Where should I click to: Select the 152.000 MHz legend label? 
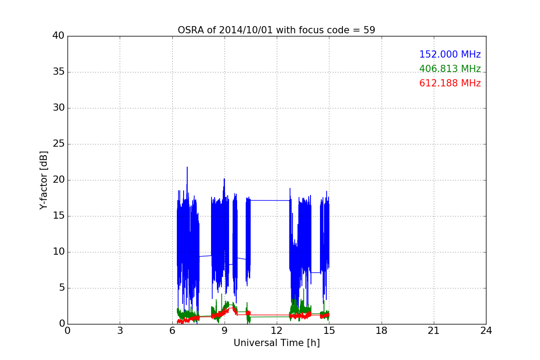pyautogui.click(x=450, y=54)
